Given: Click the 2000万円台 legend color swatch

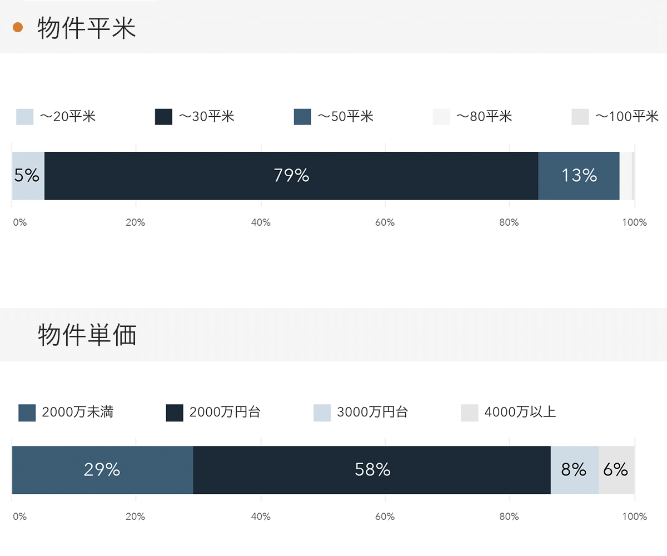Looking at the screenshot, I should 175,413.
